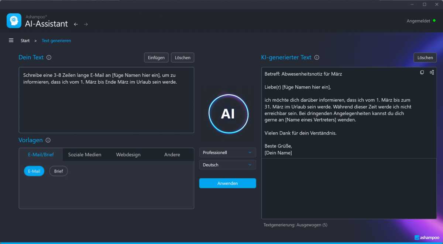
Task: Open the export options for generated text
Action: (x=432, y=73)
